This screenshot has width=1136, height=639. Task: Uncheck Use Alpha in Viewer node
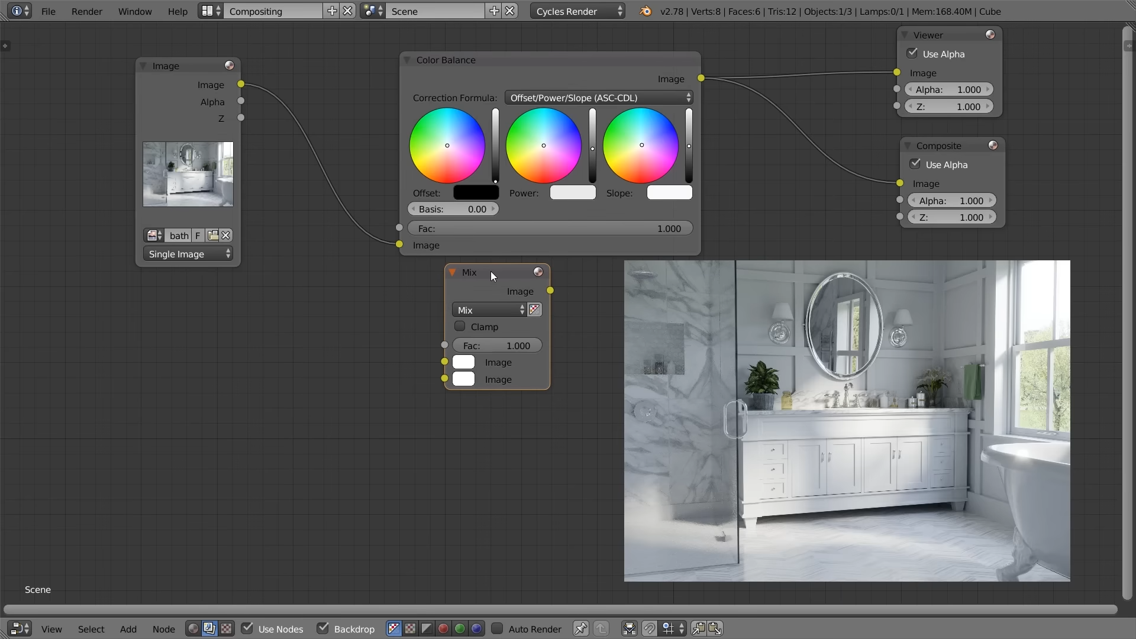pyautogui.click(x=912, y=54)
